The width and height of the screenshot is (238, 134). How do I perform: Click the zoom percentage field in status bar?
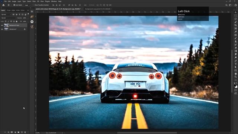[x=37, y=133]
